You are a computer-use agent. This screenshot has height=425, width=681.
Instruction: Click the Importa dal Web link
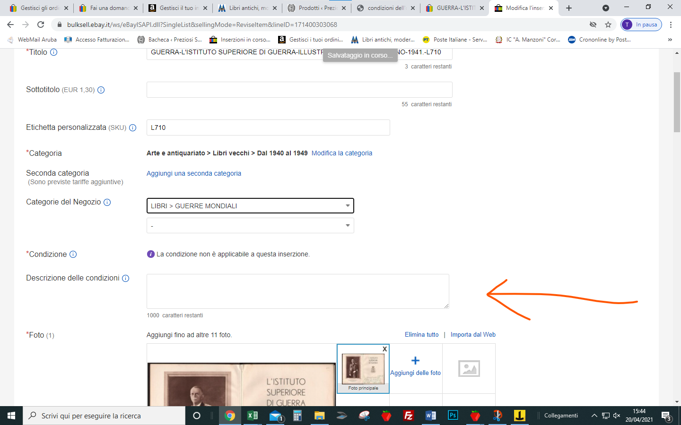pyautogui.click(x=473, y=334)
